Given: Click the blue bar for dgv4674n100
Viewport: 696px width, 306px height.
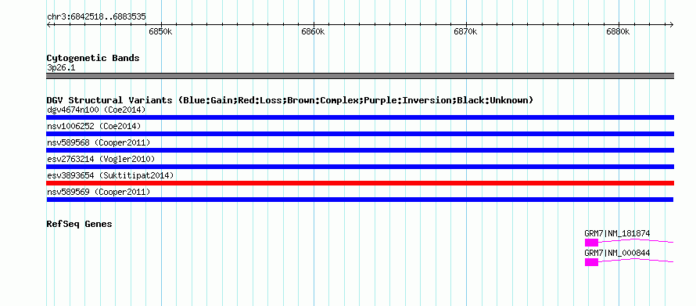Looking at the screenshot, I should click(360, 117).
